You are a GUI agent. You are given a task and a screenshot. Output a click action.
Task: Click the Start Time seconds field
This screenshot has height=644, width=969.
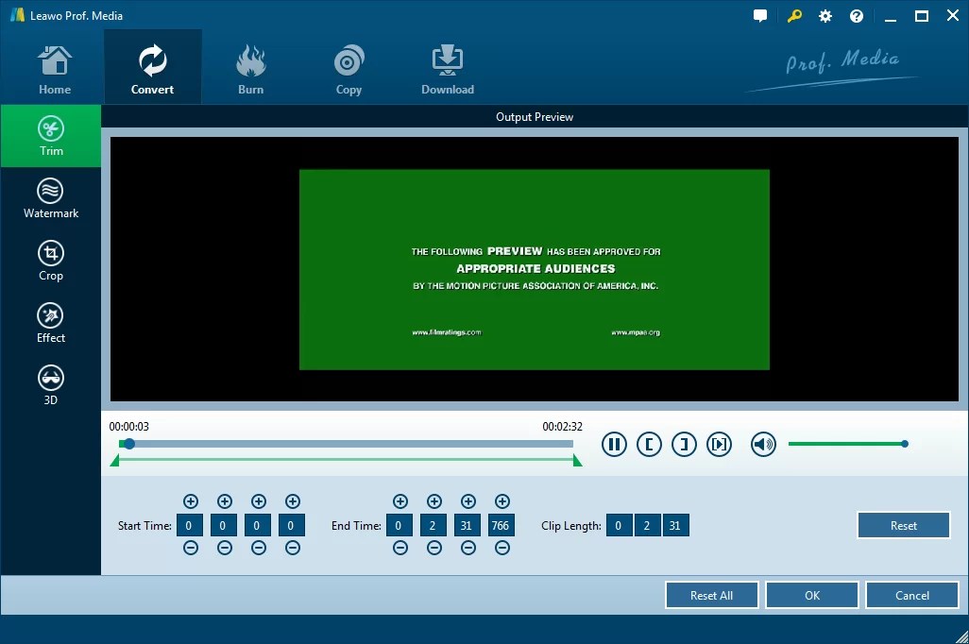click(258, 525)
